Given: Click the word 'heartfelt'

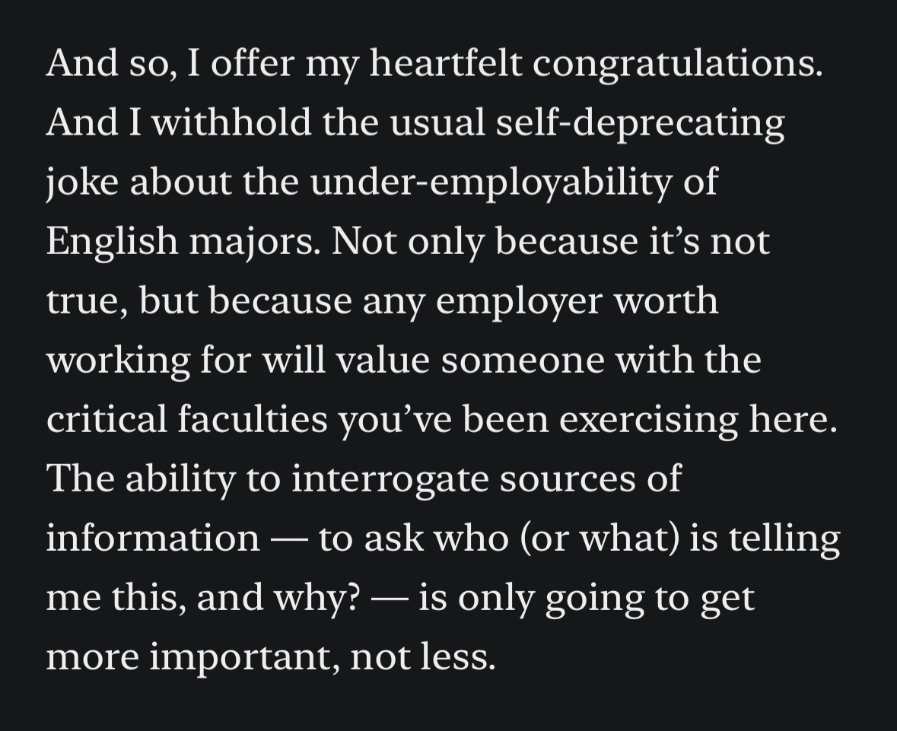Looking at the screenshot, I should point(447,64).
